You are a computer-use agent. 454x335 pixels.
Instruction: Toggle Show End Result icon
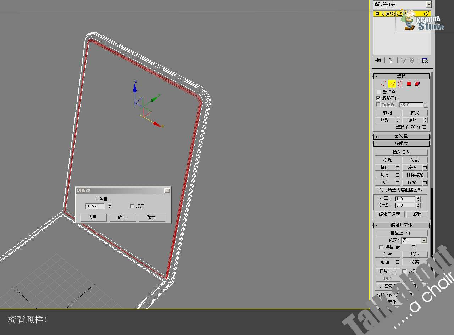click(x=391, y=61)
